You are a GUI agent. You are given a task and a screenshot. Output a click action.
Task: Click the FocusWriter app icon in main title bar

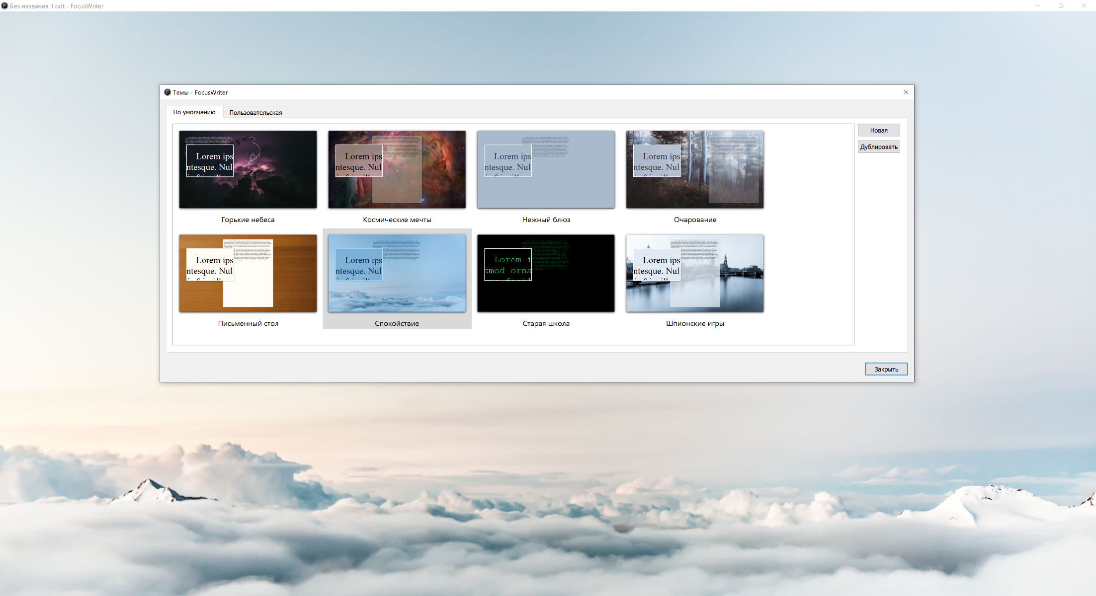click(x=4, y=6)
